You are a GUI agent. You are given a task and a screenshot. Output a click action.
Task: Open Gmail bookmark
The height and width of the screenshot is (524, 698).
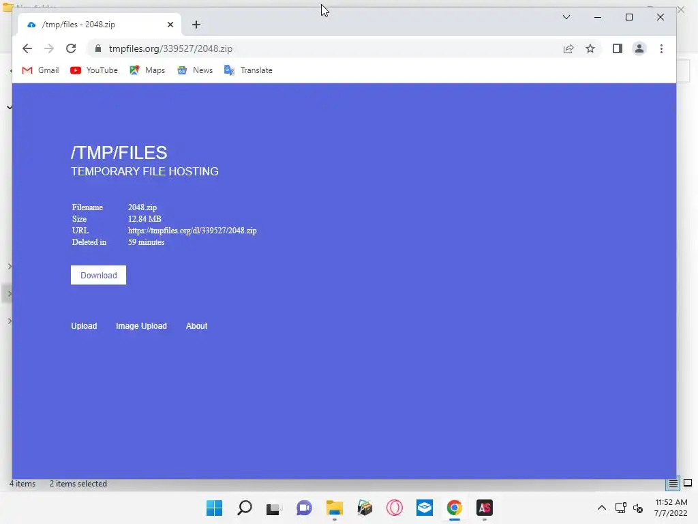tap(40, 70)
